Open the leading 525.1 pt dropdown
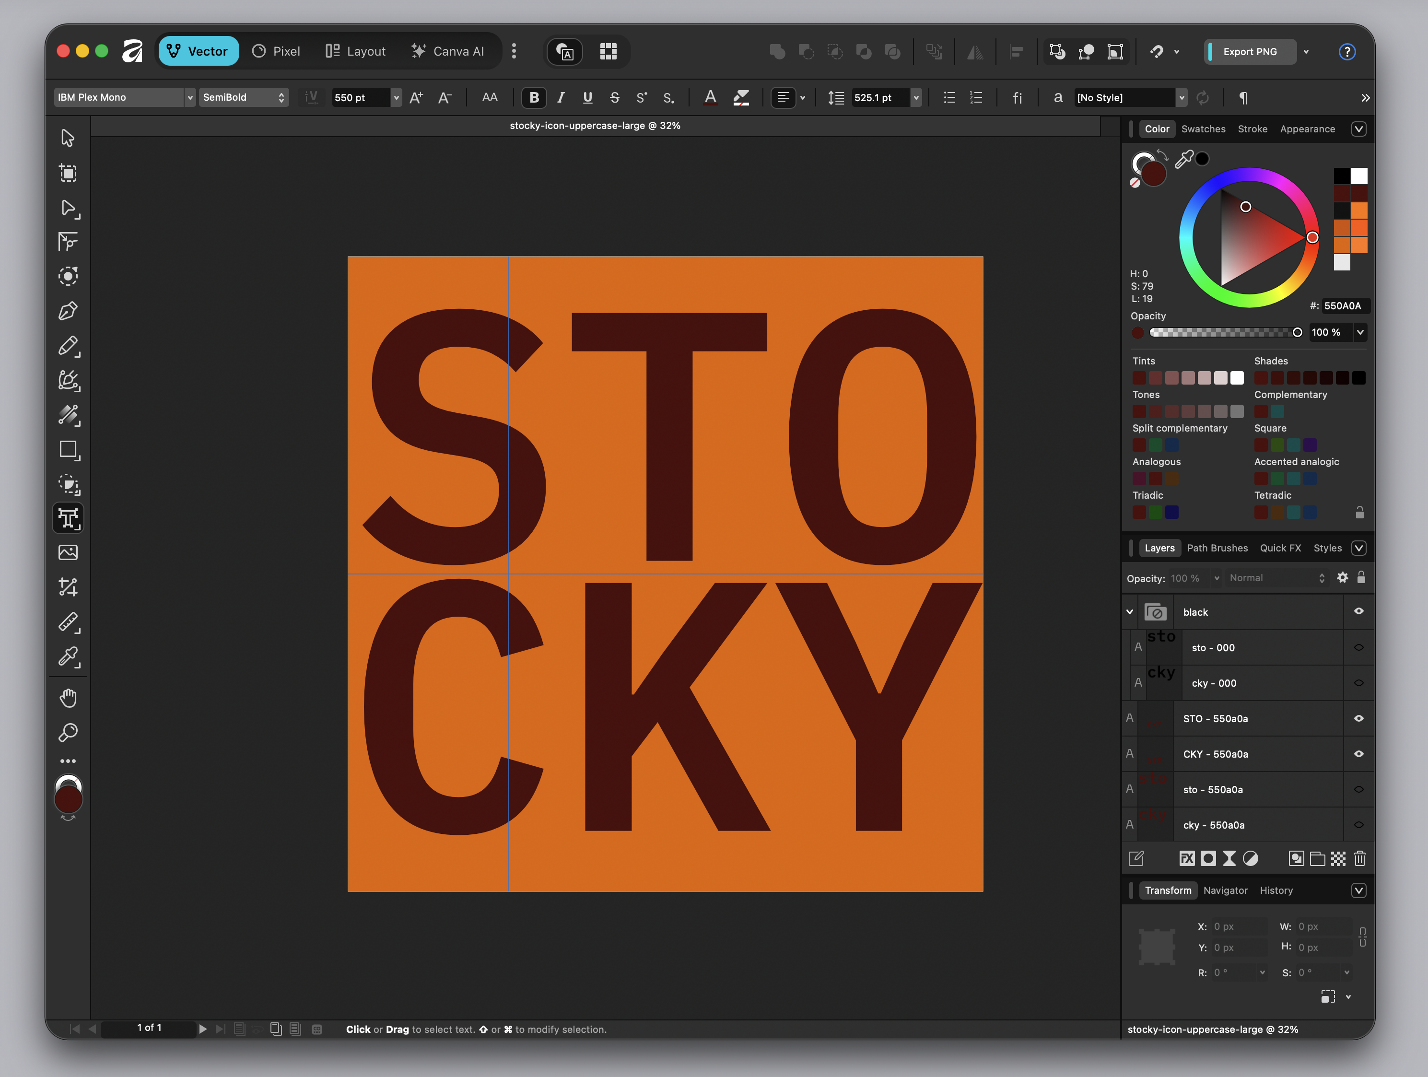1428x1077 pixels. click(x=916, y=97)
